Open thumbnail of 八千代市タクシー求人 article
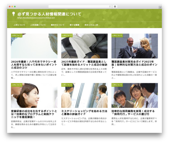Image resolution: width=169 pixels, height=143 pixels. [34, 46]
